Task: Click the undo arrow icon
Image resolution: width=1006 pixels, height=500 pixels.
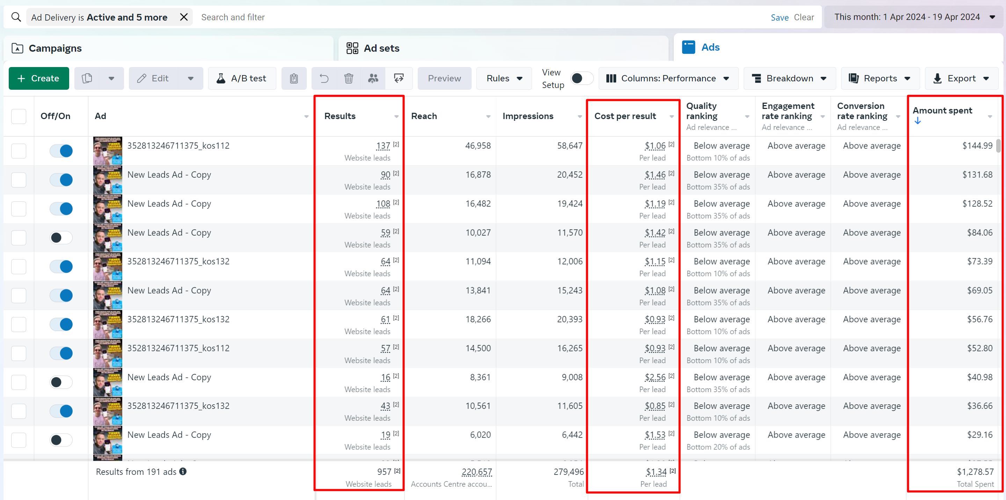Action: pos(324,79)
